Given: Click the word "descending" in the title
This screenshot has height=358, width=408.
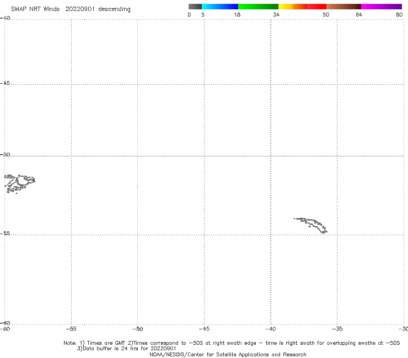Looking at the screenshot, I should click(x=114, y=9).
